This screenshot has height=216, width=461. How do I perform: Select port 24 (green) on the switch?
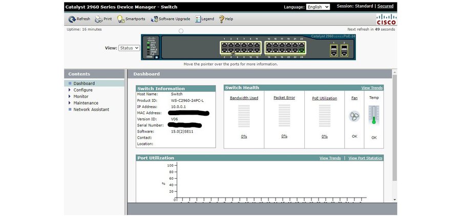(302, 50)
